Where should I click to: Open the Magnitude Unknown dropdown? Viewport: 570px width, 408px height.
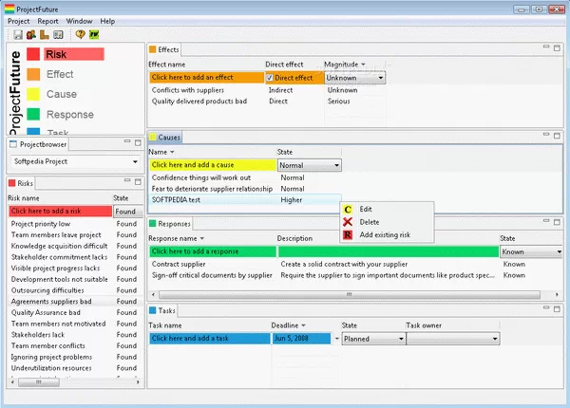pyautogui.click(x=380, y=78)
